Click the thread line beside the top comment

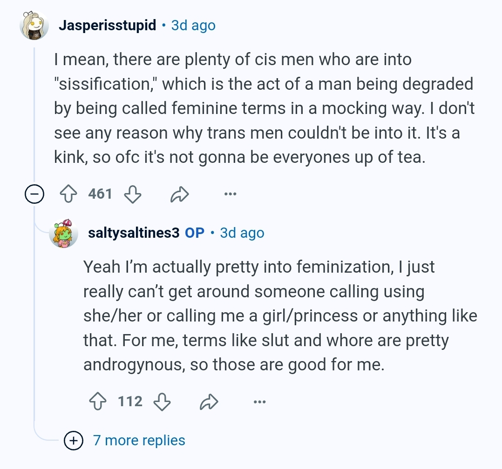(x=34, y=112)
